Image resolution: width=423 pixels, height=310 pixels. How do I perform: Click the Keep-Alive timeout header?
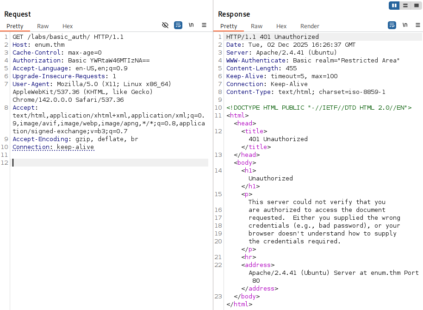282,76
